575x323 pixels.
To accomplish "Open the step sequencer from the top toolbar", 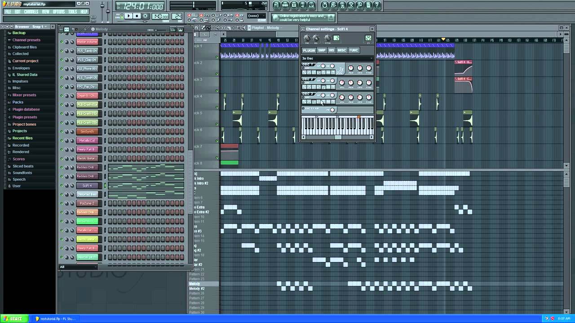I will pyautogui.click(x=285, y=5).
